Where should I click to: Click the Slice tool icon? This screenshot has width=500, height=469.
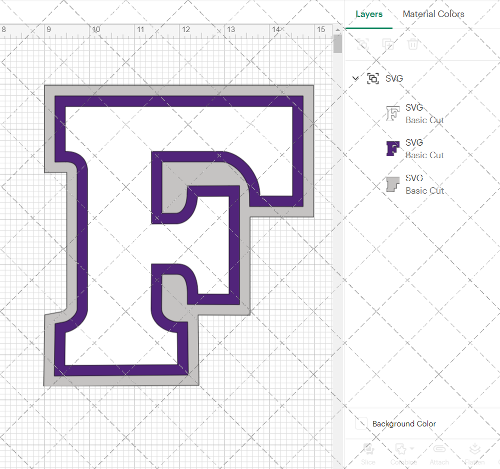pyautogui.click(x=368, y=448)
